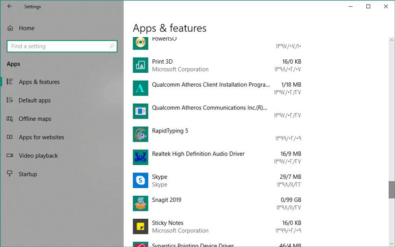Click the scrollbar thumb in apps list
The height and width of the screenshot is (247, 395).
(x=392, y=189)
